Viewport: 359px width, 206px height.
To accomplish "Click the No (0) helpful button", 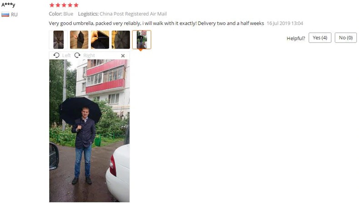I will [x=346, y=38].
